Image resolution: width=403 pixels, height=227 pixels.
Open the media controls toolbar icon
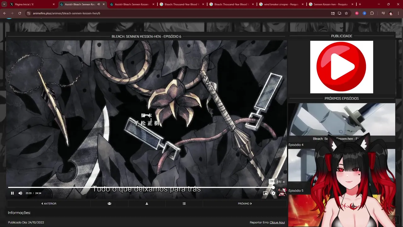[x=383, y=13]
